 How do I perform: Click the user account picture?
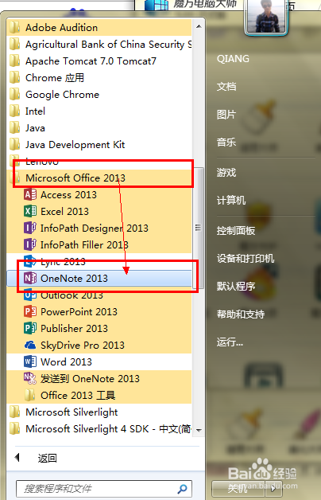coord(265,16)
